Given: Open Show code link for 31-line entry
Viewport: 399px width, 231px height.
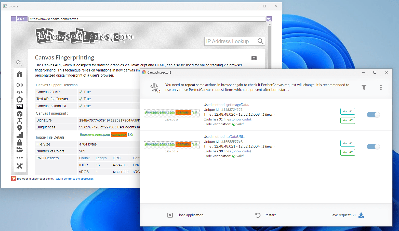Looking at the screenshot, I should point(241,119).
